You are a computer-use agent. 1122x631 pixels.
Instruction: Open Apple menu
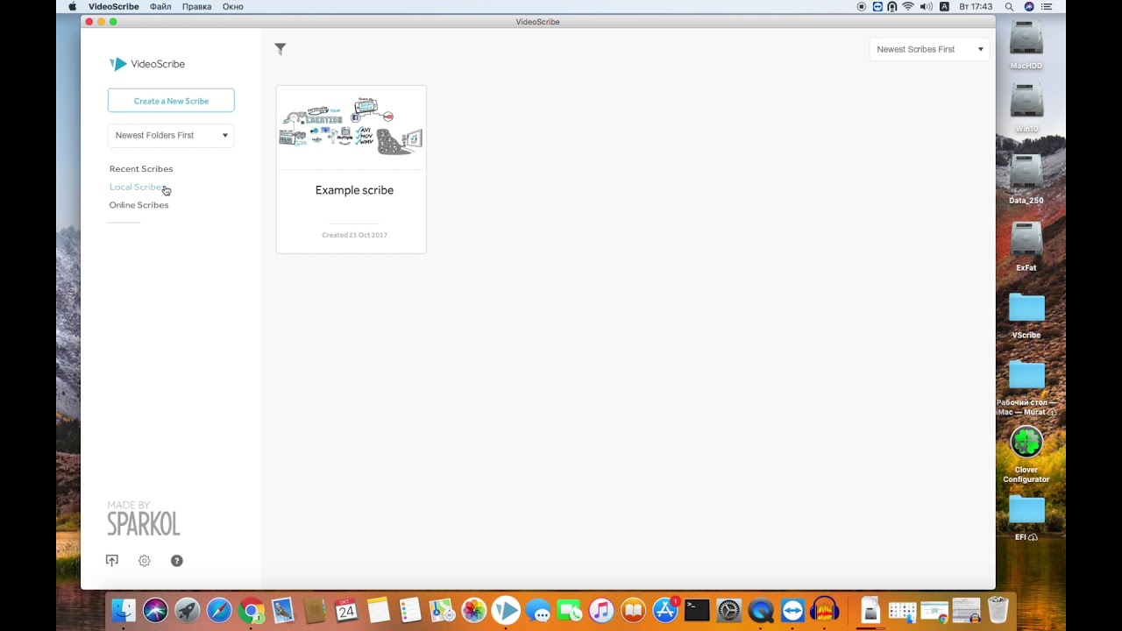[x=72, y=6]
